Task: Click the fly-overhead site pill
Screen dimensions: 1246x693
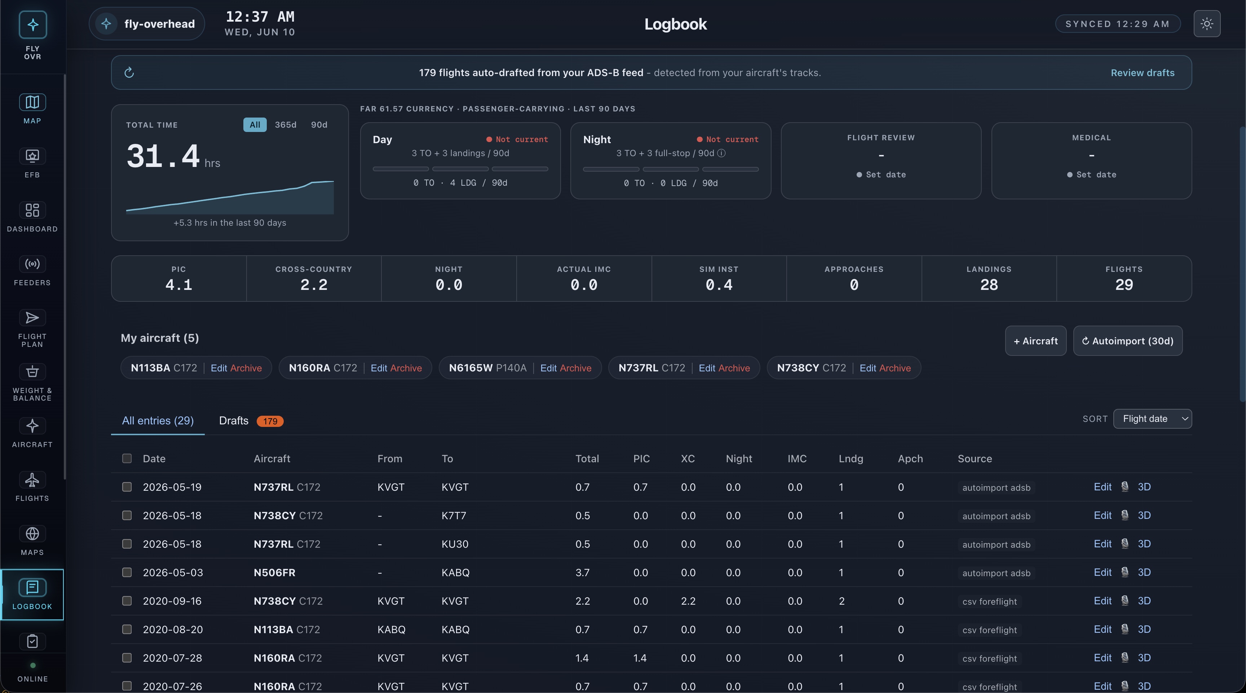Action: point(147,24)
